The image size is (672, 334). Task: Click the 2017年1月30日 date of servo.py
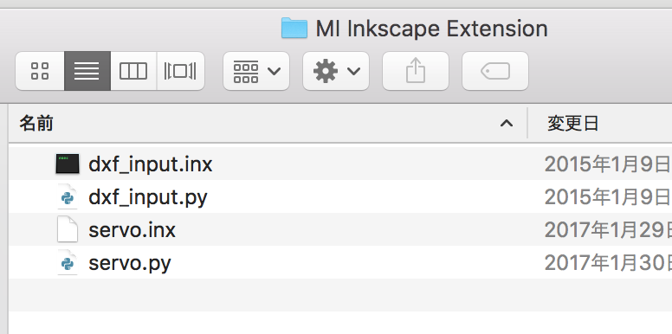click(x=608, y=263)
